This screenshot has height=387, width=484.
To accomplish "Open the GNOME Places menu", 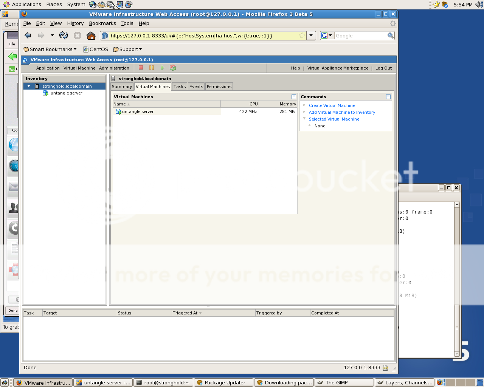I will [x=54, y=5].
